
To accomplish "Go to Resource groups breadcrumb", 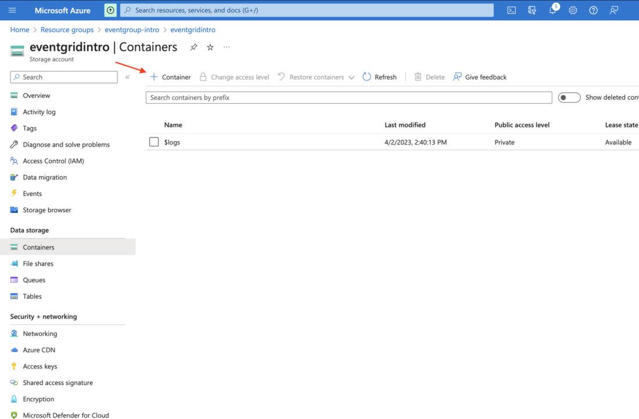I will (67, 30).
